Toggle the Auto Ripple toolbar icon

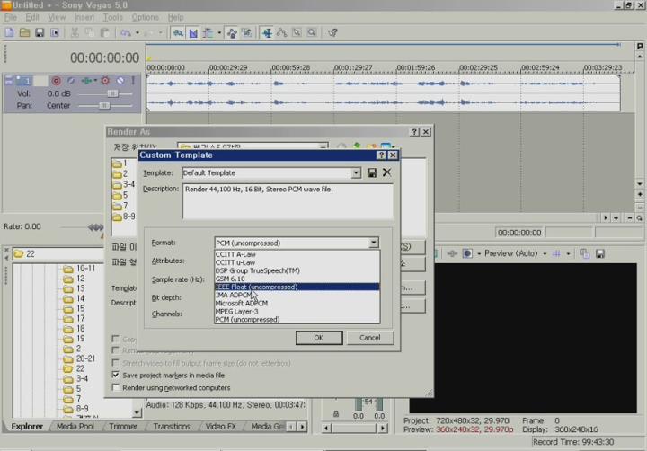[x=208, y=32]
